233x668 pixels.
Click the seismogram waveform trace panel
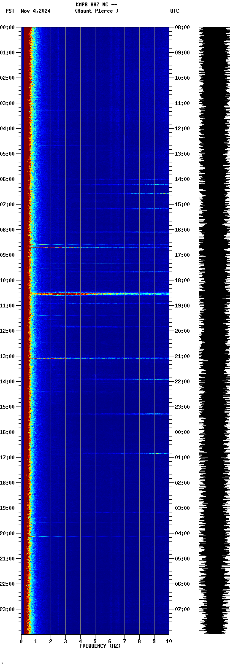[x=214, y=331]
